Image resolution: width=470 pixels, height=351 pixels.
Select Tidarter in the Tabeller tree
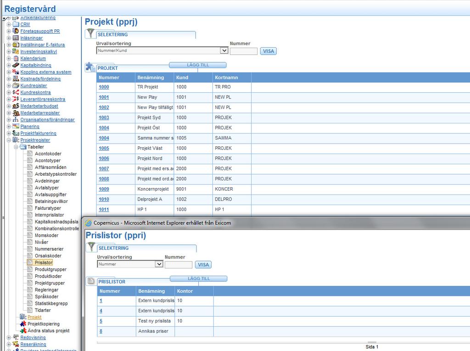pyautogui.click(x=43, y=310)
